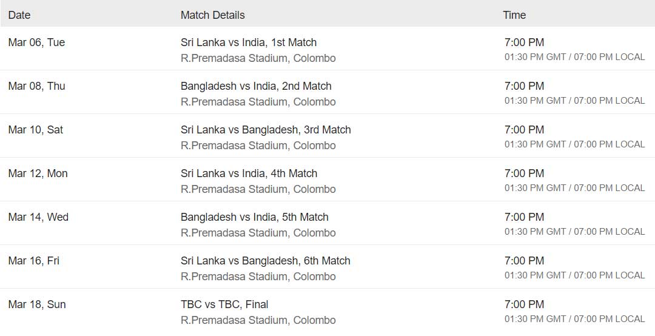
Task: Click the Time column header
Action: point(514,15)
